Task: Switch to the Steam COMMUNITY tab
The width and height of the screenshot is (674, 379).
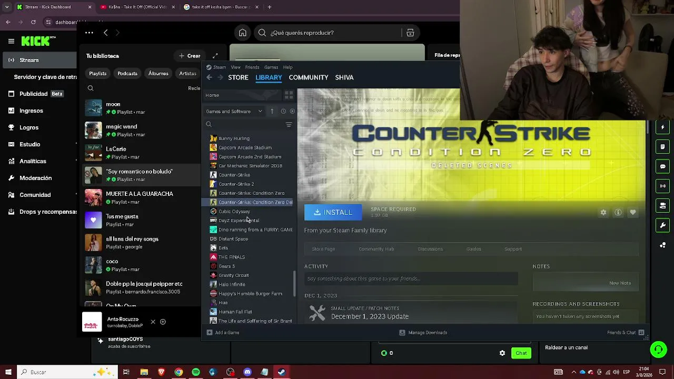Action: coord(309,77)
